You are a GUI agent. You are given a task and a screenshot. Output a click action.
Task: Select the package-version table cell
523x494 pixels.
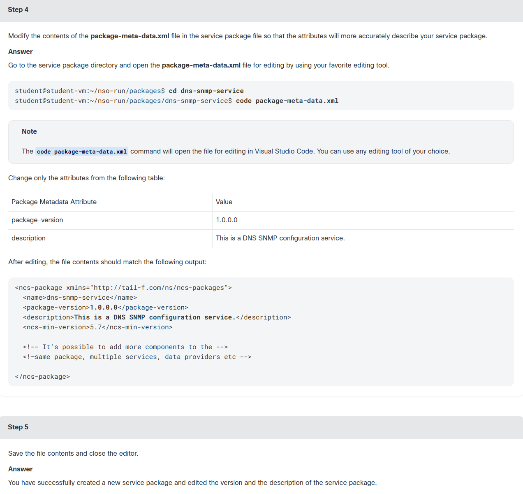110,220
